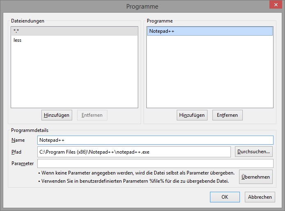Click the Programme window title bar
The height and width of the screenshot is (211, 285).
[x=142, y=6]
